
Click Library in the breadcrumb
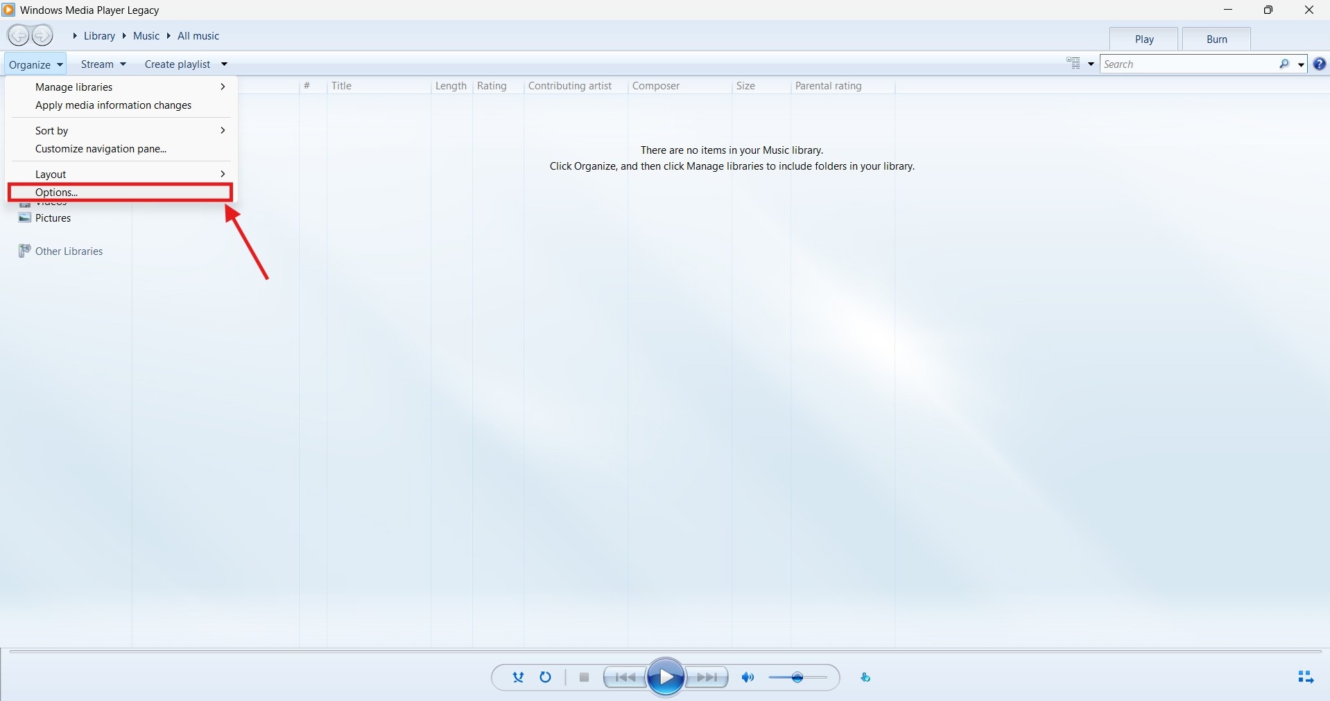[99, 35]
